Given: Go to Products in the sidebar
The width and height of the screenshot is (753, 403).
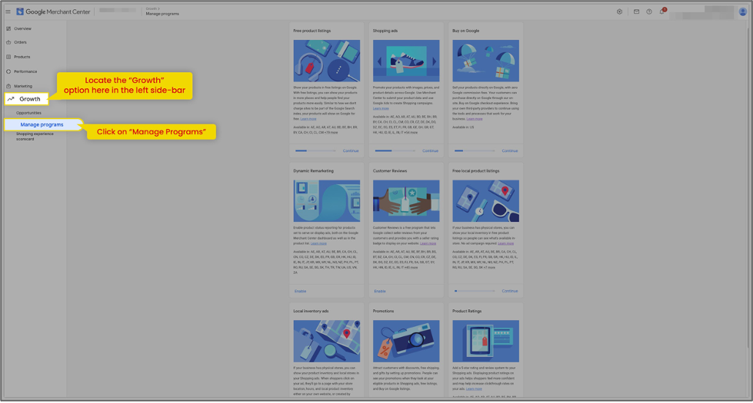Looking at the screenshot, I should click(22, 57).
